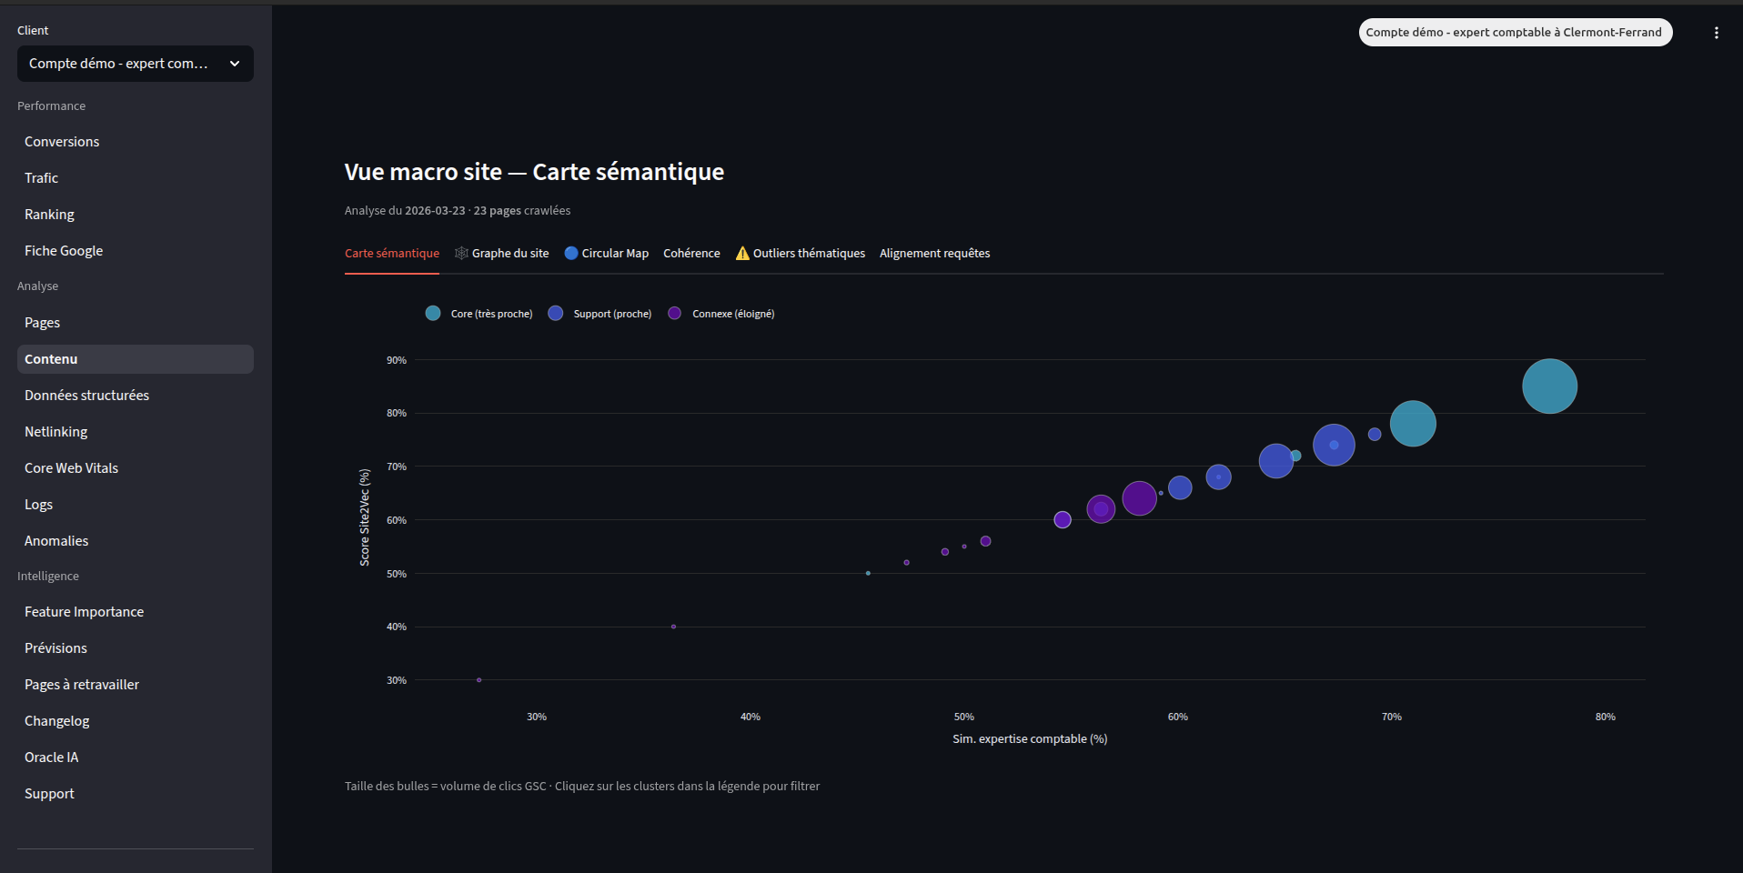Navigate to Core Web Vitals
1743x873 pixels.
tap(71, 468)
